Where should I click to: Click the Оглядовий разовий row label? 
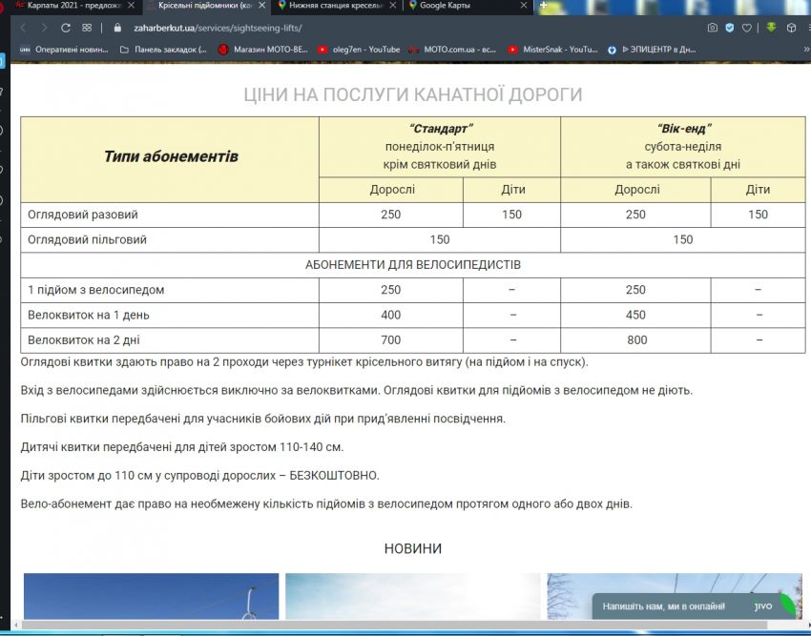[83, 215]
